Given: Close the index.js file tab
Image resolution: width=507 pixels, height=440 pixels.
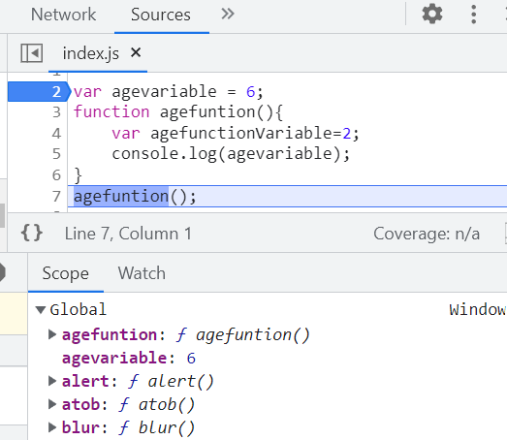Looking at the screenshot, I should pyautogui.click(x=136, y=52).
